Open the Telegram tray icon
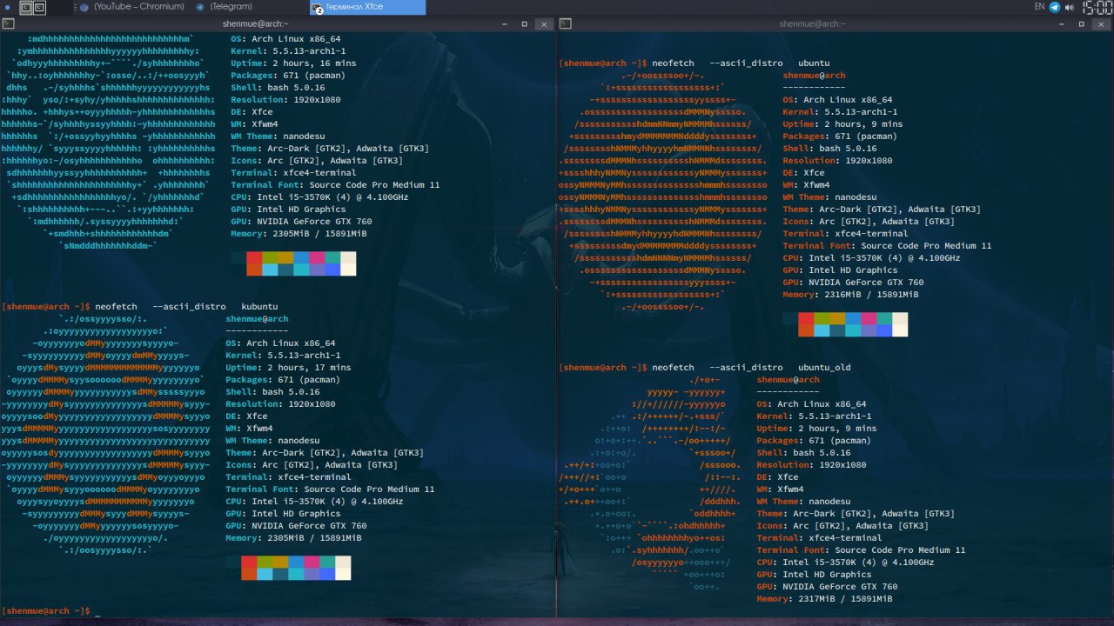Image resolution: width=1114 pixels, height=626 pixels. click(1055, 7)
